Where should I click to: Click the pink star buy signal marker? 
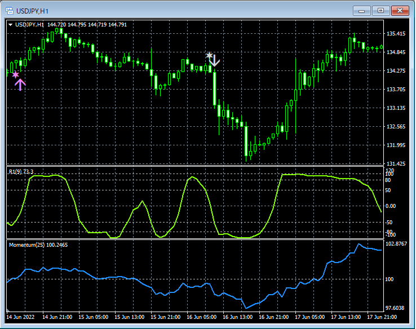(16, 74)
